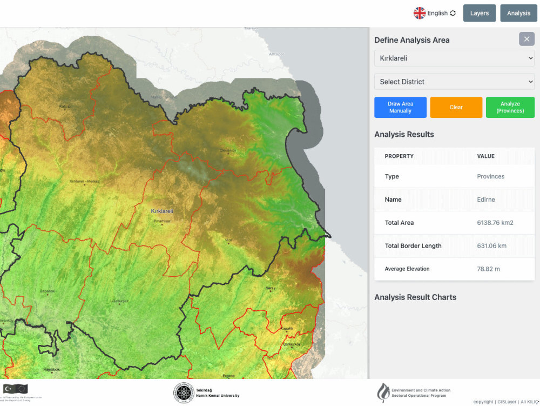Viewport: 540px width, 406px height.
Task: Click the VALUE column header
Action: coord(485,156)
